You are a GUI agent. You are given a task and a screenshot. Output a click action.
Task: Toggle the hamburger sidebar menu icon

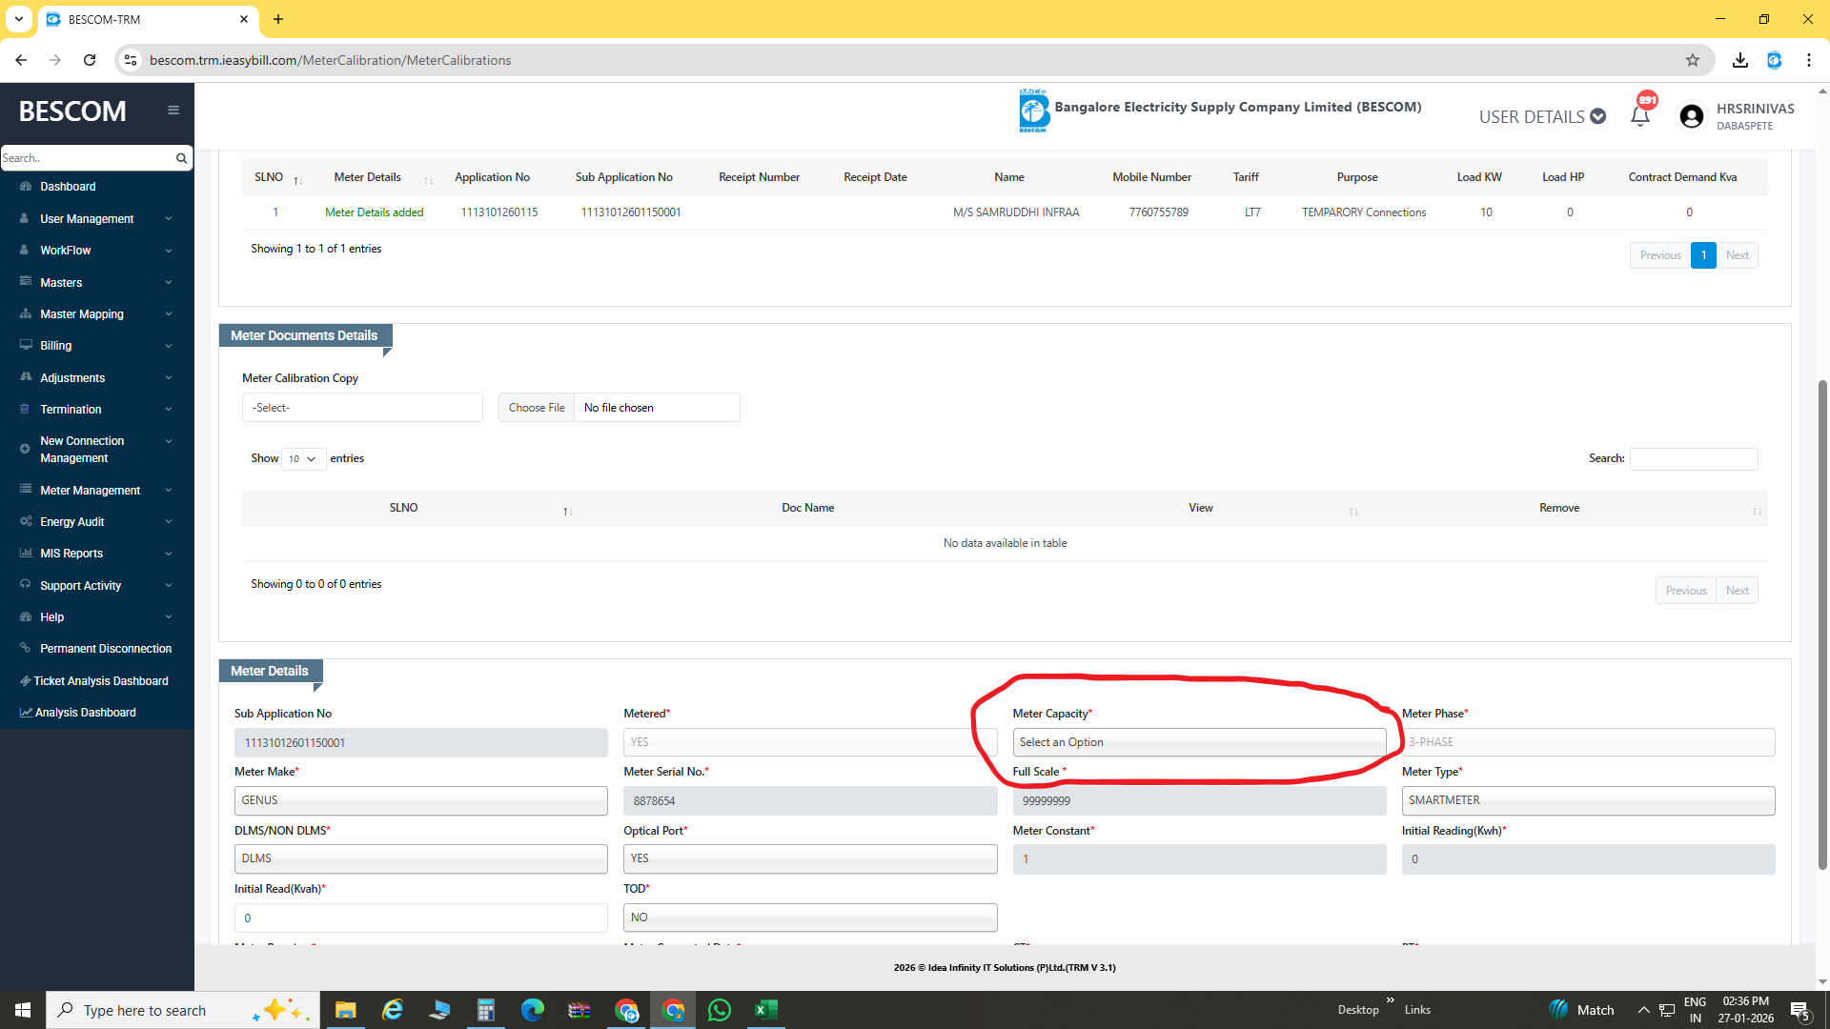173,111
